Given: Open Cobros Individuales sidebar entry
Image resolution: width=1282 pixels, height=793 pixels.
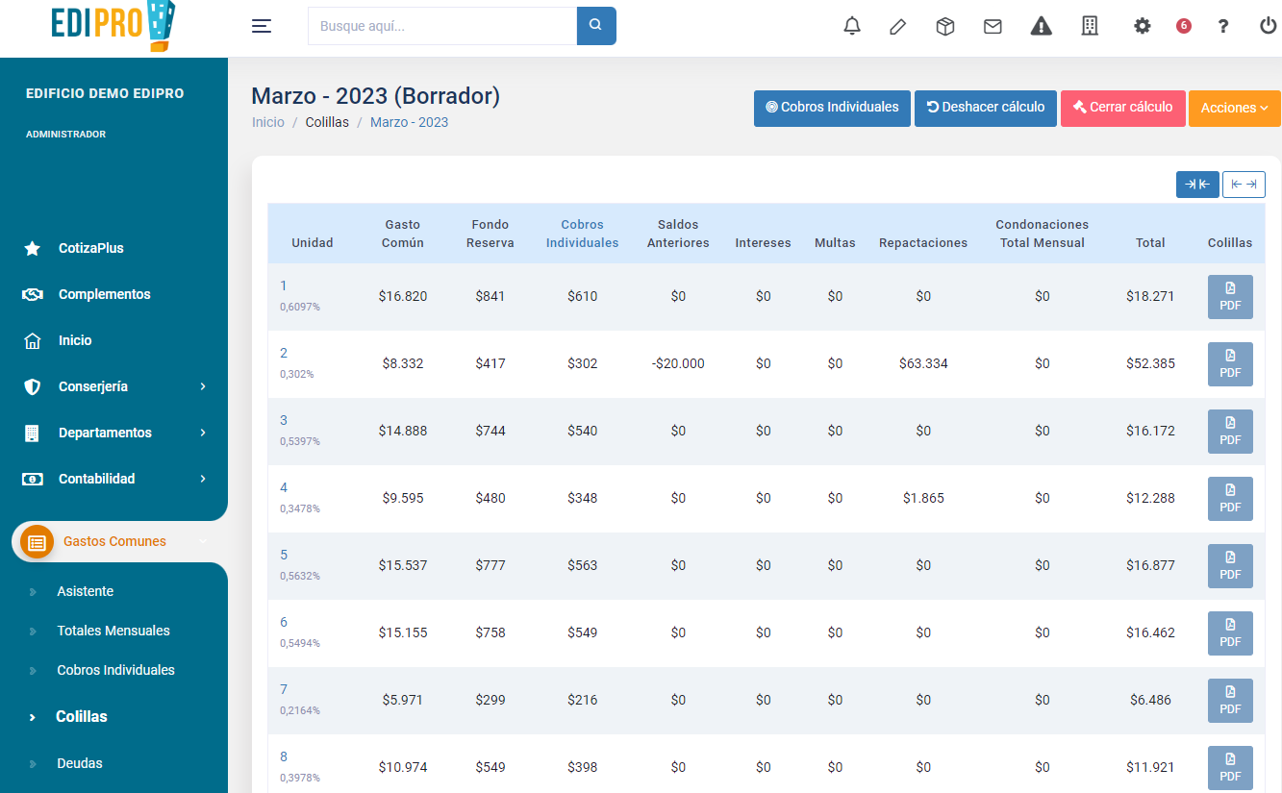Looking at the screenshot, I should pyautogui.click(x=116, y=670).
